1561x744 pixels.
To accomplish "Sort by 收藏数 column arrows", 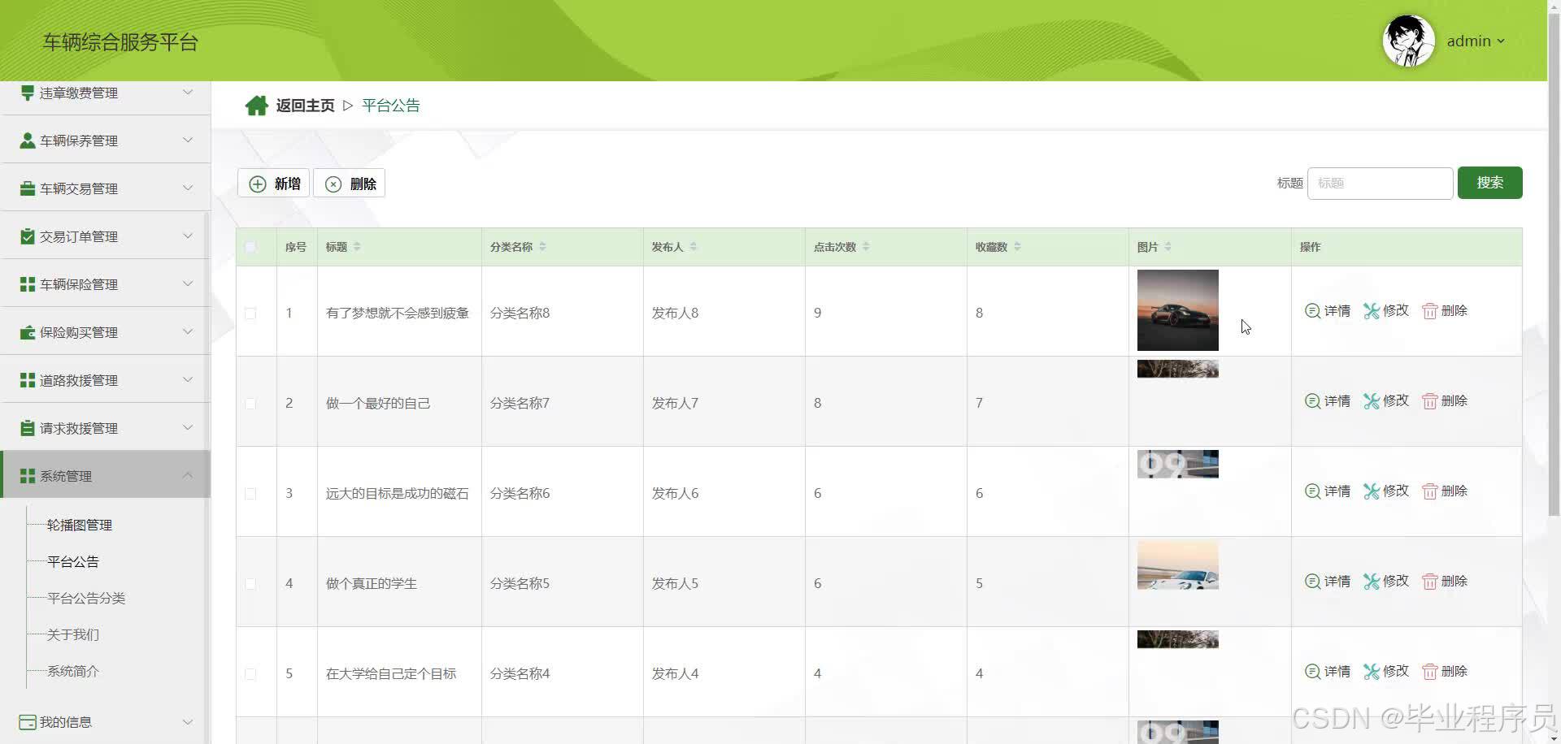I will click(x=1017, y=247).
